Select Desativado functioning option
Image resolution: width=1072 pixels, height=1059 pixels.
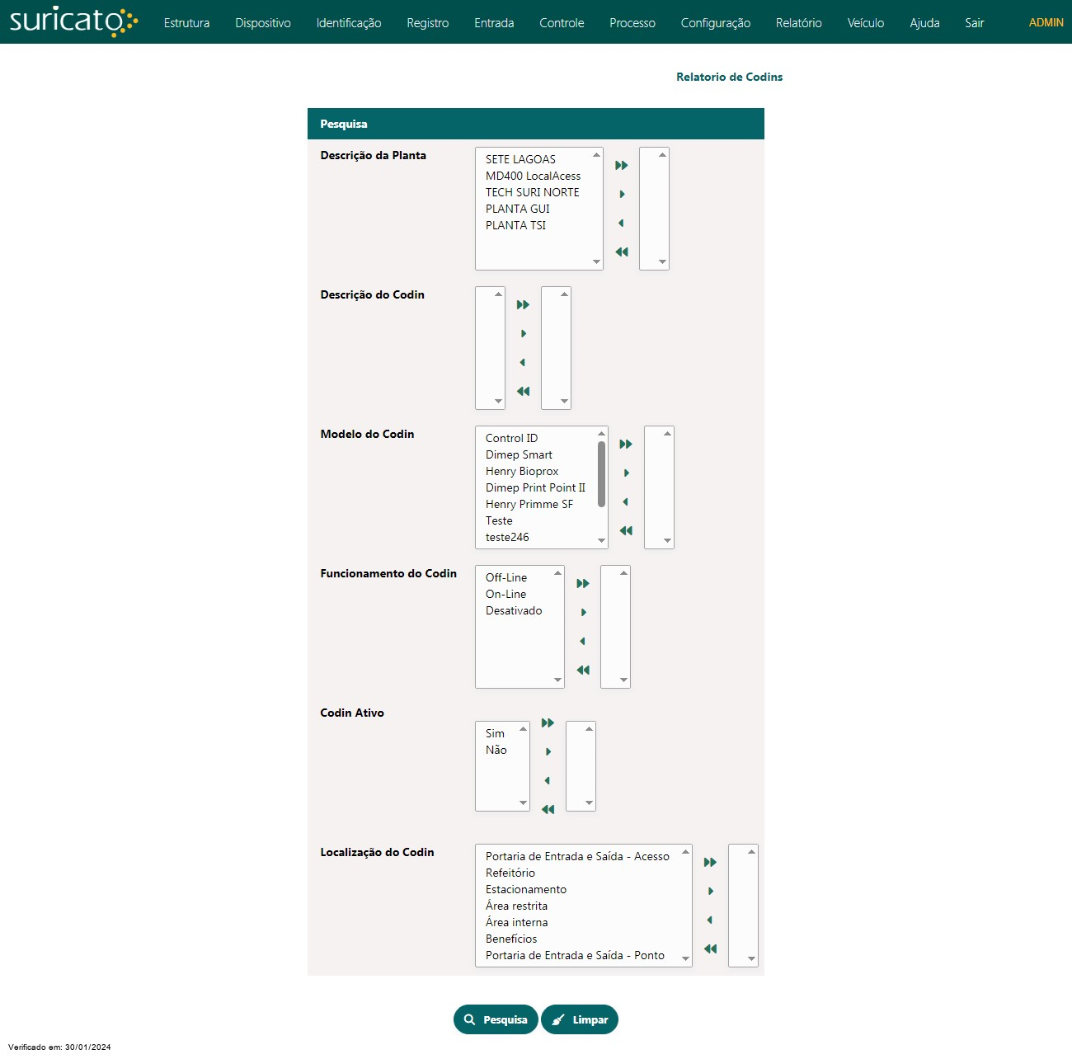coord(515,610)
